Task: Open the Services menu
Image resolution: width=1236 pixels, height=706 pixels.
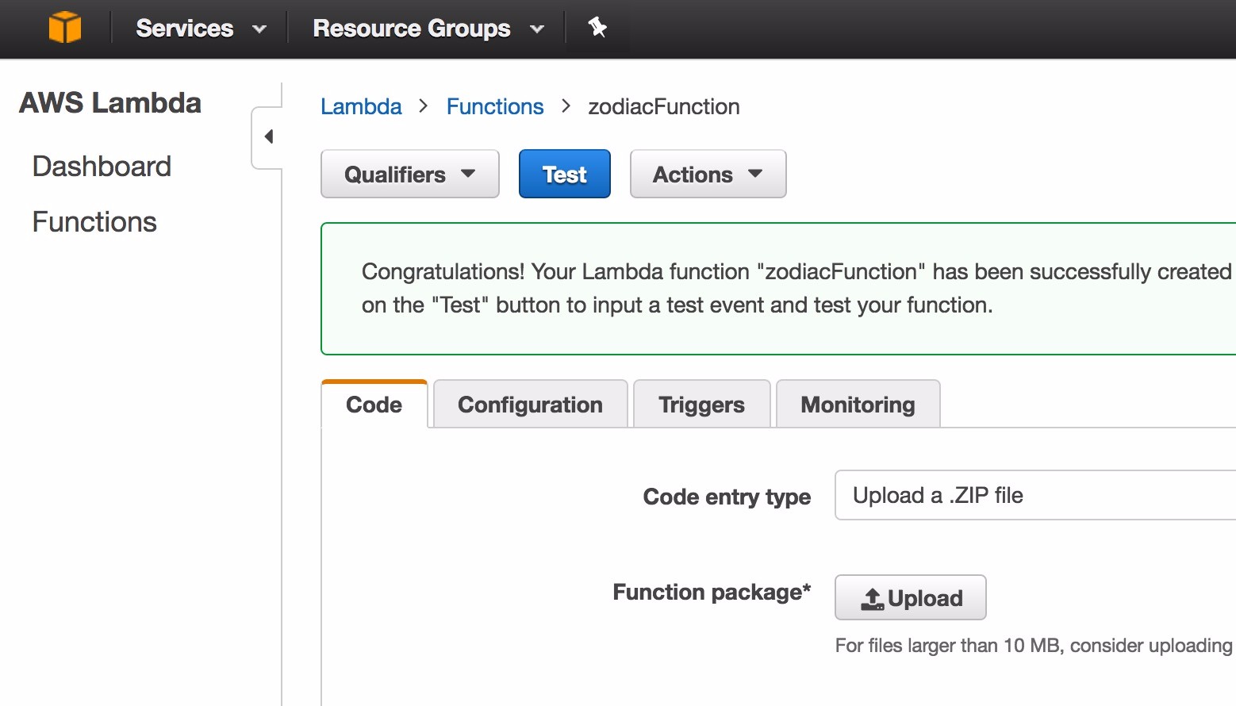Action: point(200,29)
